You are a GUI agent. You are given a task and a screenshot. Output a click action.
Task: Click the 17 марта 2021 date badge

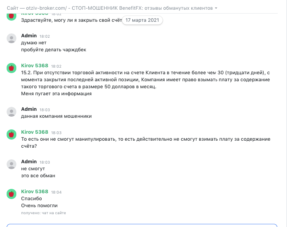coord(142,20)
